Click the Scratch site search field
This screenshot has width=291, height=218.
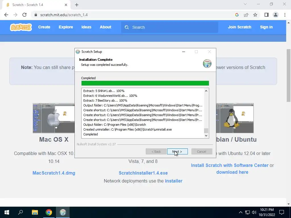pos(170,27)
